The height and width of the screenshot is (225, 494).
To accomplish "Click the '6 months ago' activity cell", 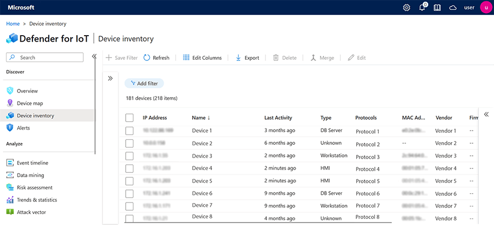I will [280, 143].
